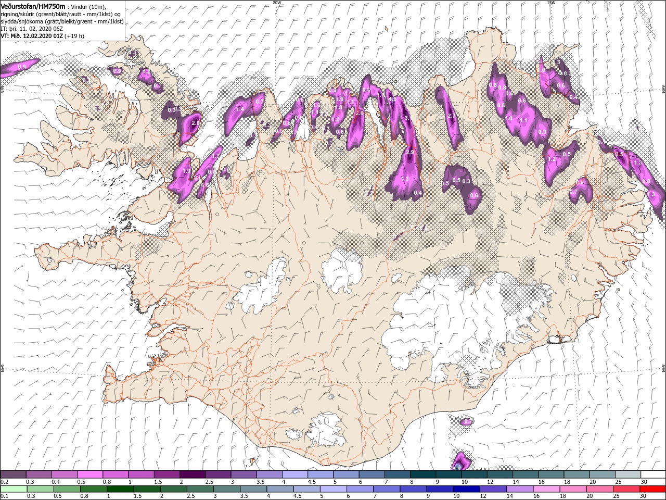Click the '(+19 h)' forecast offset text
Image resolution: width=666 pixels, height=500 pixels.
click(x=74, y=36)
